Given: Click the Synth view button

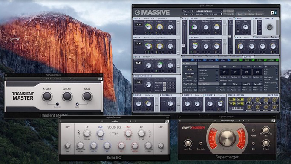Looking at the screenshot, I should click(x=240, y=14).
